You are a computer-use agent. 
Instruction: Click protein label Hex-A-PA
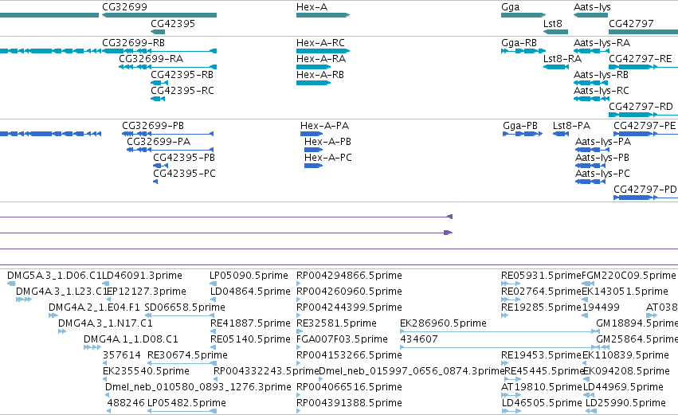pyautogui.click(x=324, y=126)
